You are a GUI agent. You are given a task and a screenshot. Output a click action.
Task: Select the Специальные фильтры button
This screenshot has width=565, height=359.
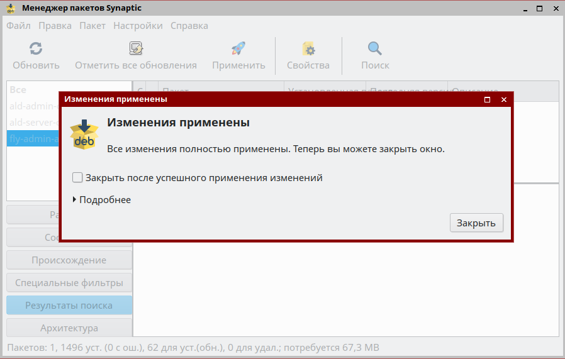tap(69, 283)
